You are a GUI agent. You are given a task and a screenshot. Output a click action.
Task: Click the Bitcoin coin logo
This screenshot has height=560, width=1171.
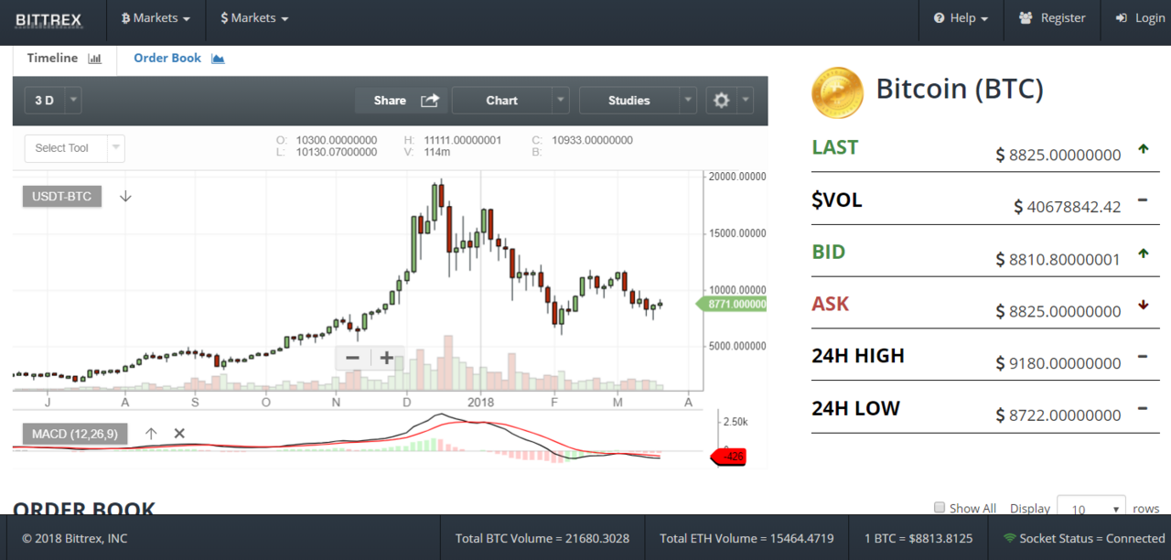(837, 93)
